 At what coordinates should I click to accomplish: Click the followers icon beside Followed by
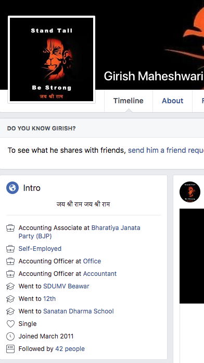tap(10, 349)
